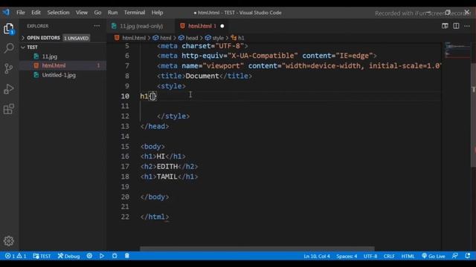Change line ending via CRLF
The image size is (476, 267).
389,256
